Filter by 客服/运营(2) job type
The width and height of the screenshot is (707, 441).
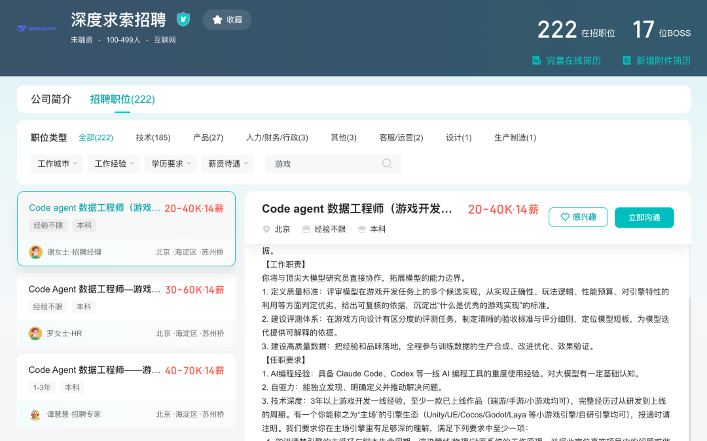click(x=401, y=137)
